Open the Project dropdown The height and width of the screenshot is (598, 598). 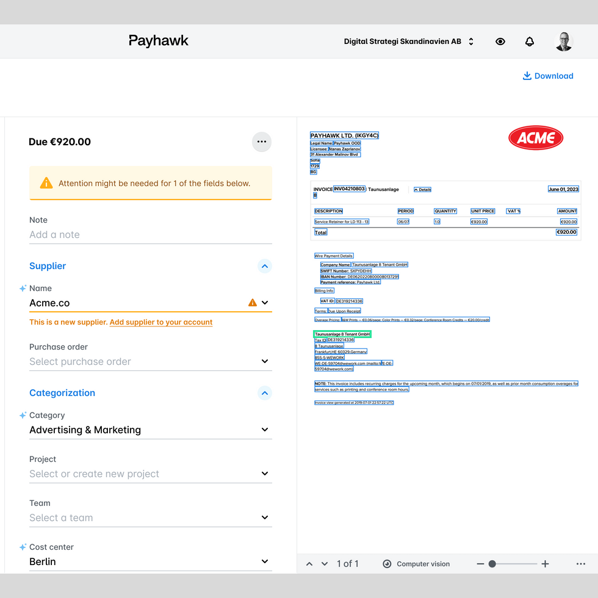click(x=151, y=474)
